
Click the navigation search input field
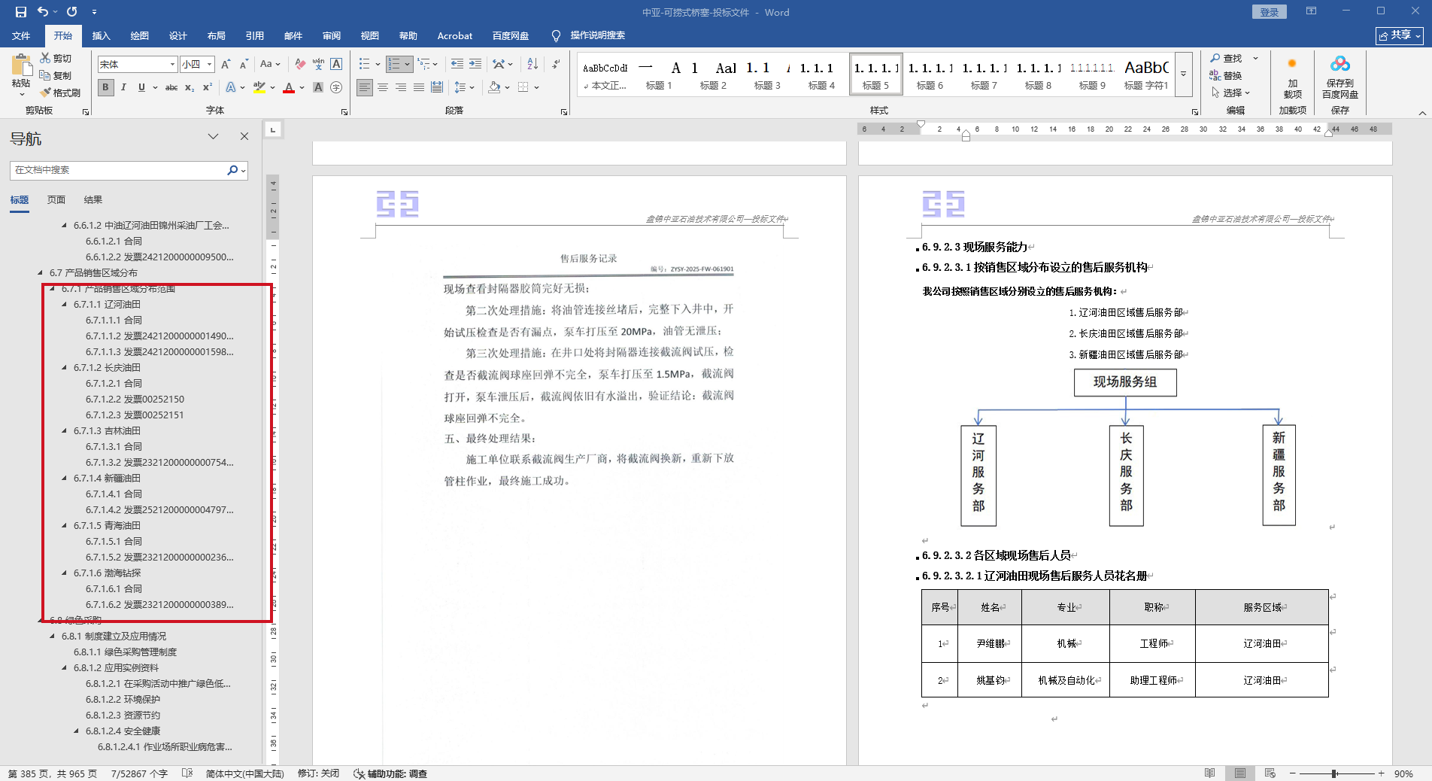[x=118, y=170]
